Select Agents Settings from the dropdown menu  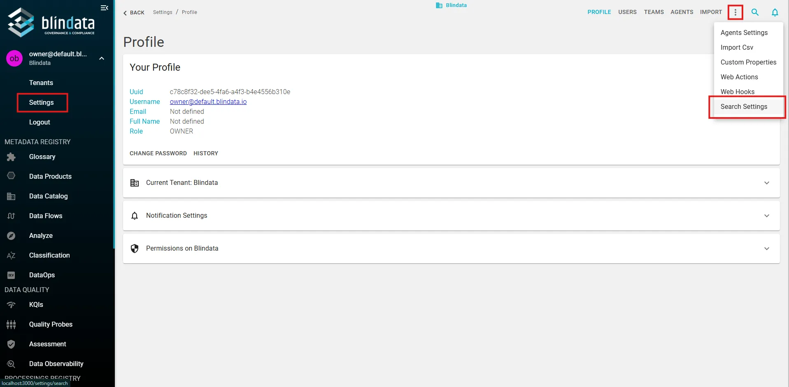748,32
